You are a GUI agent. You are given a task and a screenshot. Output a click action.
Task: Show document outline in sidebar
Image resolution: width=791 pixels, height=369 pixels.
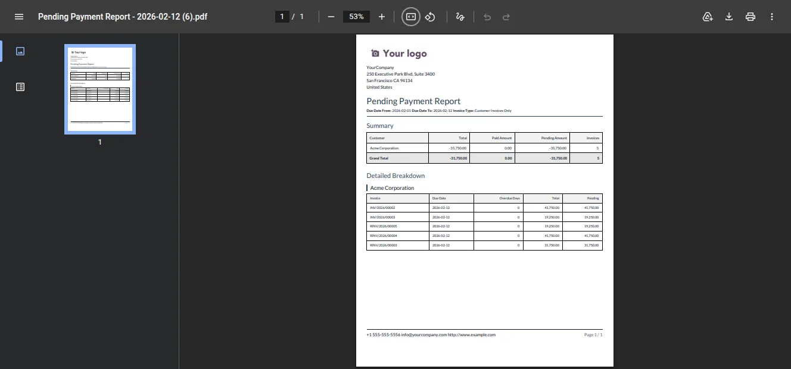click(x=20, y=87)
